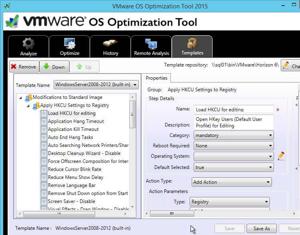Click the Save As button
The width and height of the screenshot is (300, 235).
click(261, 229)
